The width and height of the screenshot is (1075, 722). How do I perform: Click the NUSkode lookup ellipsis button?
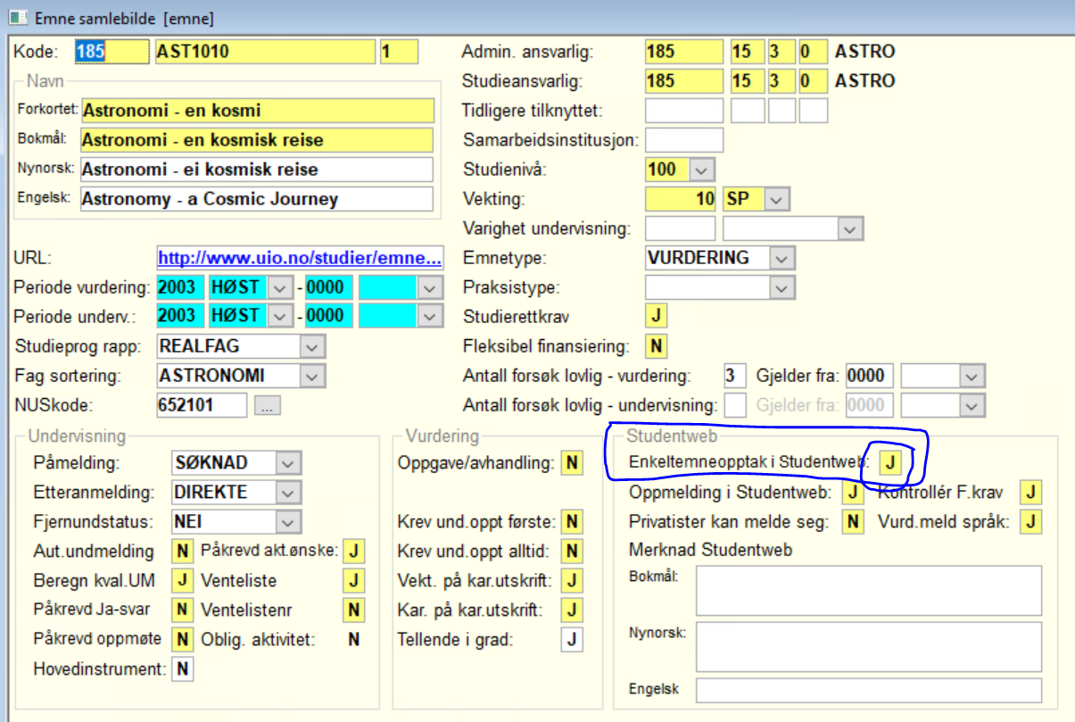coord(267,405)
